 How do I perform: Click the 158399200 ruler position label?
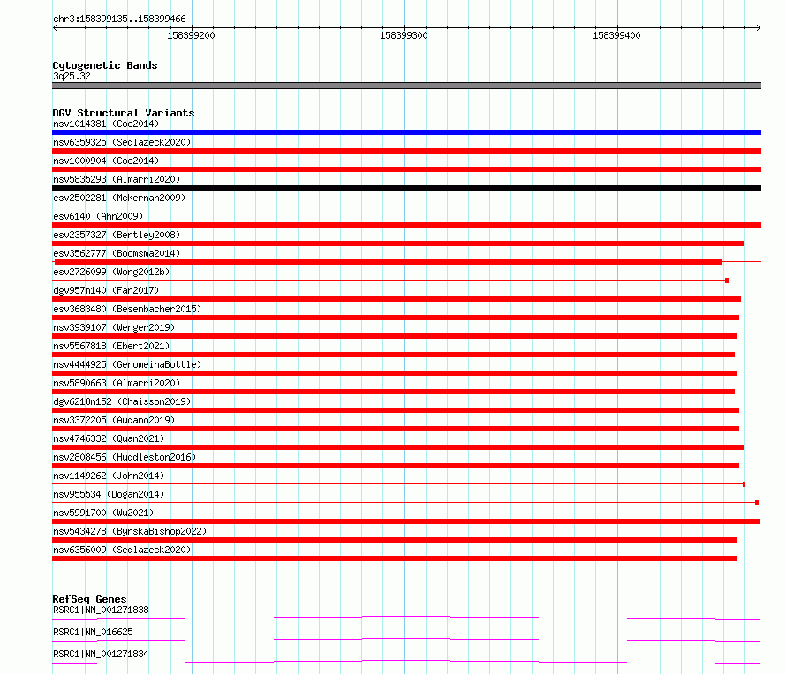coord(191,35)
